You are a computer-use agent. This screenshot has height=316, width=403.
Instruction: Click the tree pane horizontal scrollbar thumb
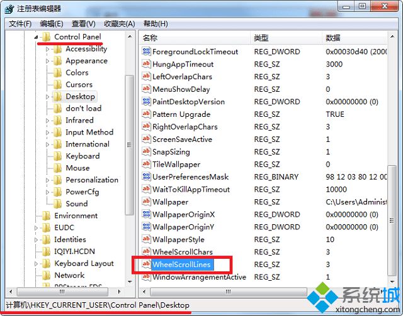[x=62, y=291]
